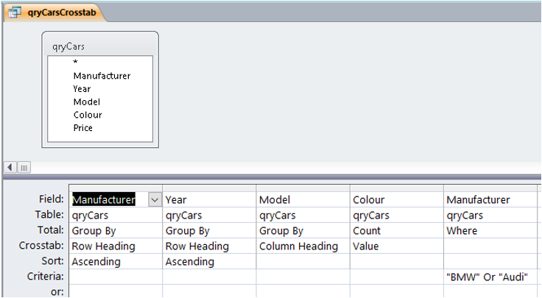Screen dimensions: 542x298
Task: Click the fifth column Manufacturer Field cell
Action: [x=490, y=199]
